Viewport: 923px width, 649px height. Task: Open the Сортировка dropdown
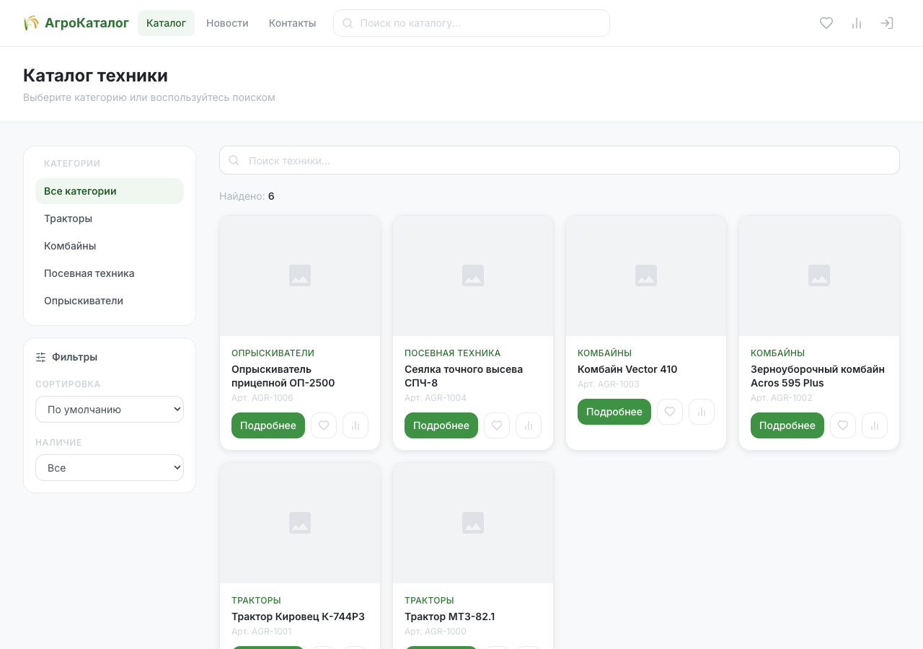click(x=110, y=410)
